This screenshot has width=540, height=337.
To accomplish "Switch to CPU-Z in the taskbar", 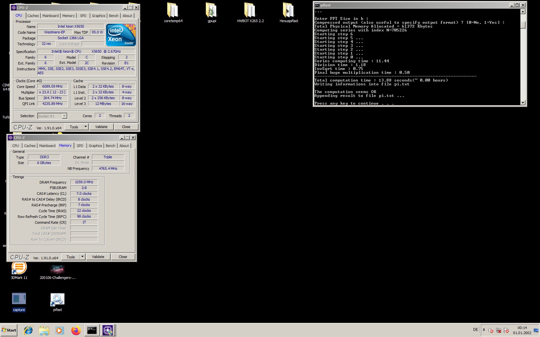I will click(x=108, y=330).
